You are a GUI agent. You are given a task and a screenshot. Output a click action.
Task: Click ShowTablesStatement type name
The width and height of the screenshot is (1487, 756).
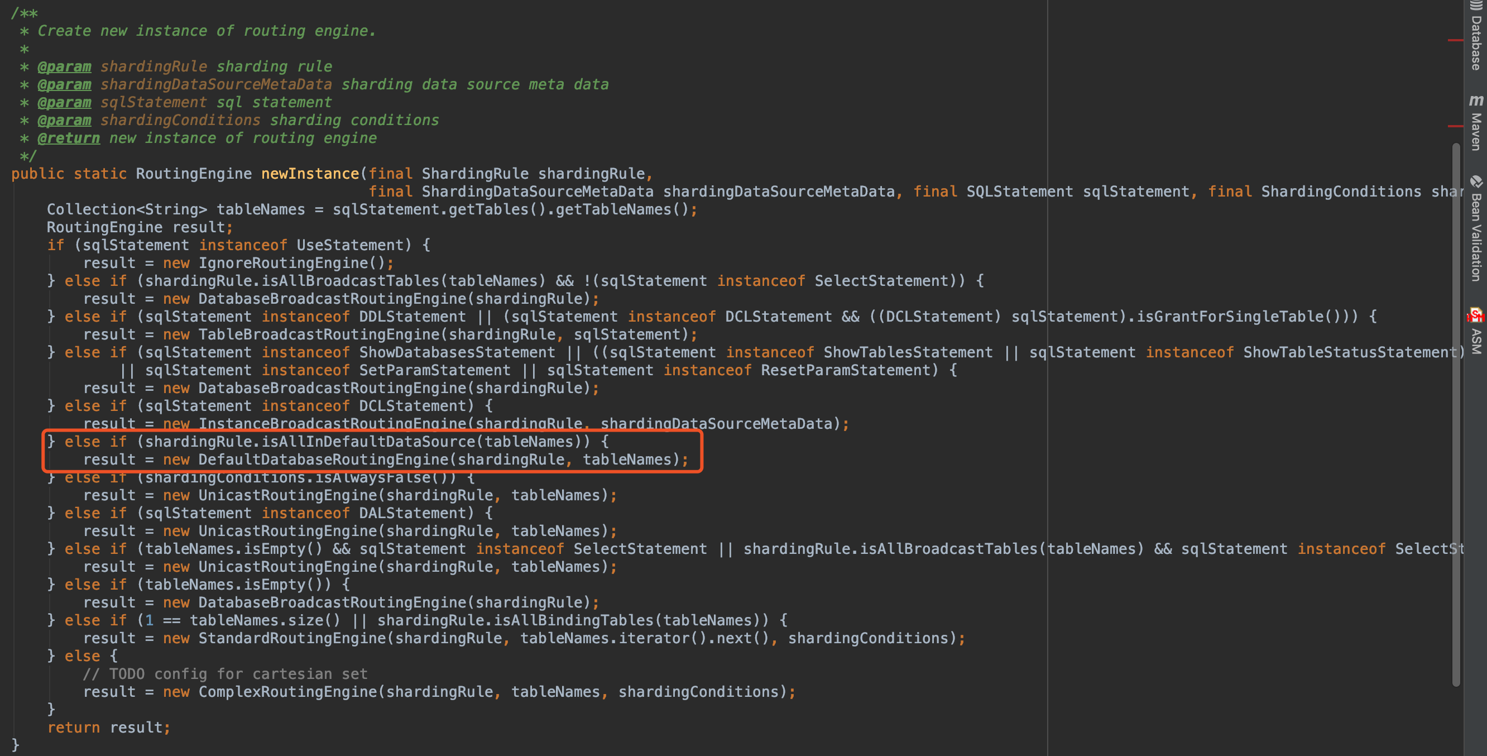[908, 352]
